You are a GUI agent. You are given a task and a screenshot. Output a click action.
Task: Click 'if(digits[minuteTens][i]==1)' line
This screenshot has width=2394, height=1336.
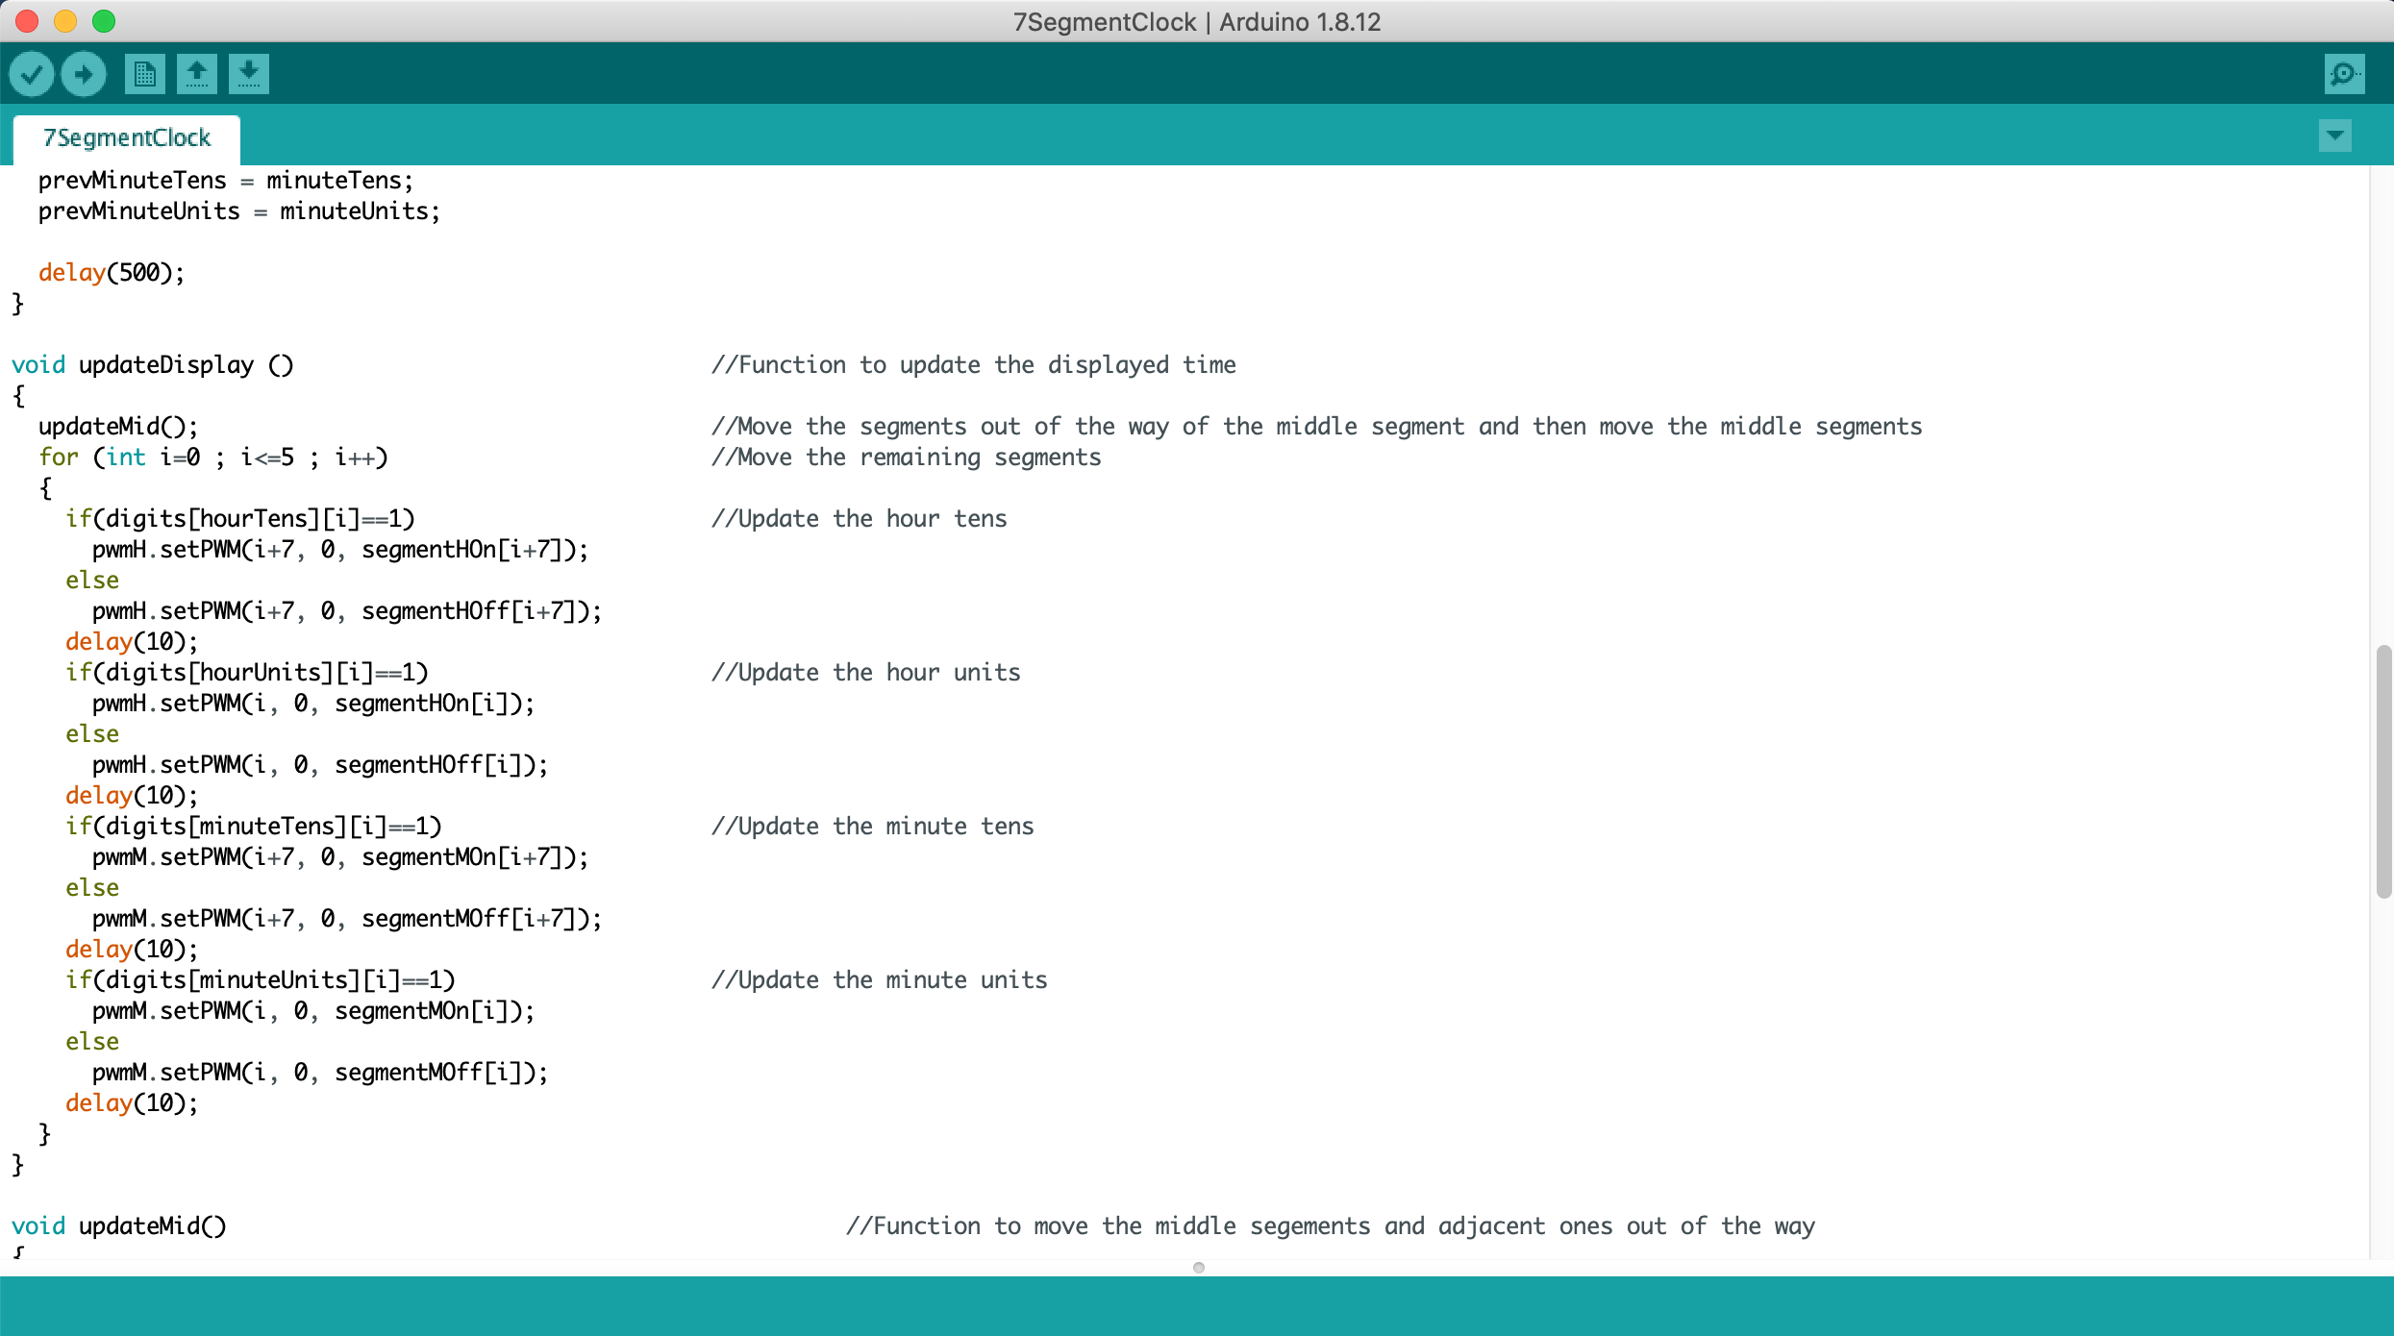tap(254, 827)
